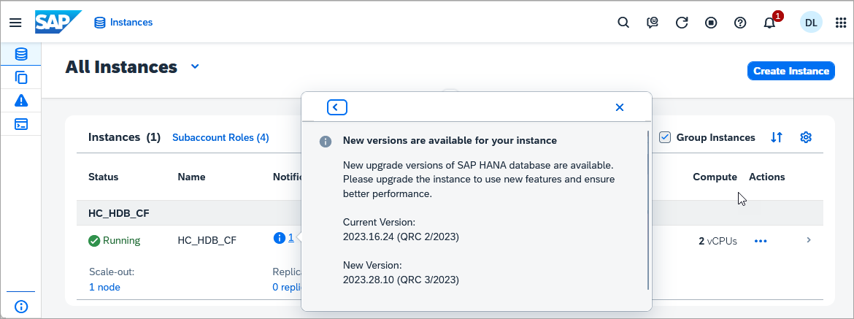Click the blue notification info icon
Screen dimensions: 854x319
tap(280, 238)
